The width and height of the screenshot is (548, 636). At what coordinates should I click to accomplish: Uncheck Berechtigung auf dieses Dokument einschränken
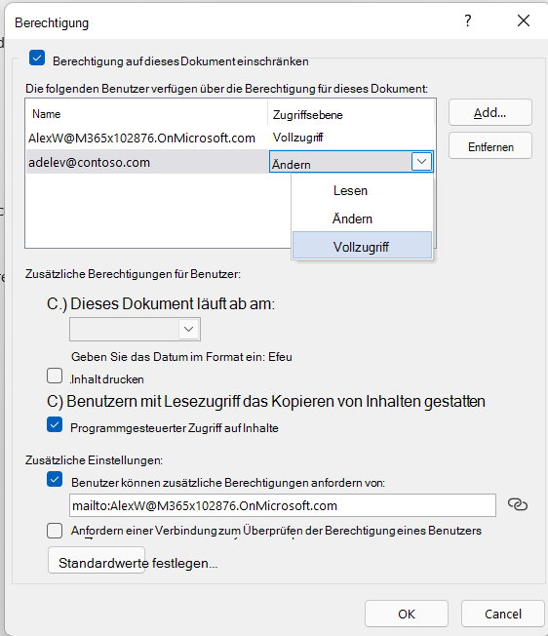point(37,58)
